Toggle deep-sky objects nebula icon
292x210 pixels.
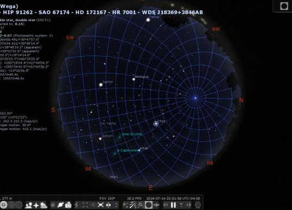pyautogui.click(x=53, y=205)
